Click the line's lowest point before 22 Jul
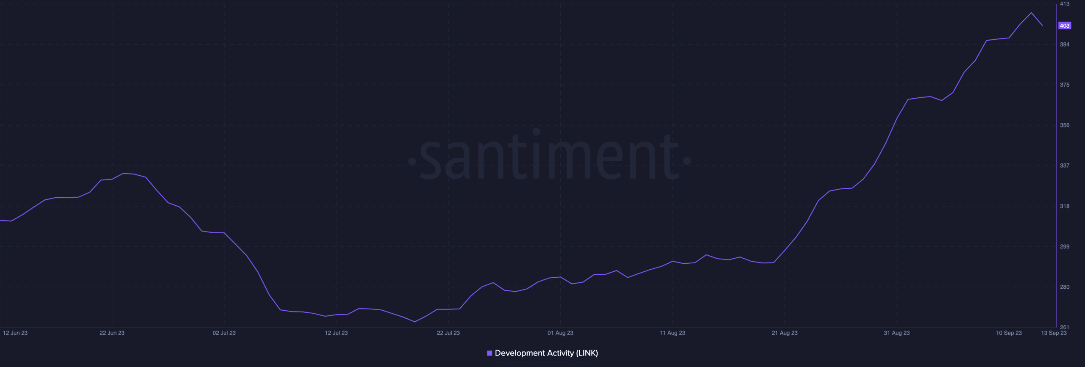 415,322
